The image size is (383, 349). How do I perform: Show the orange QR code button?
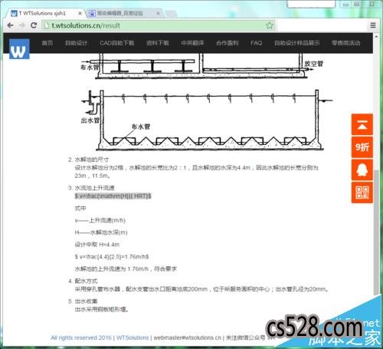click(362, 193)
